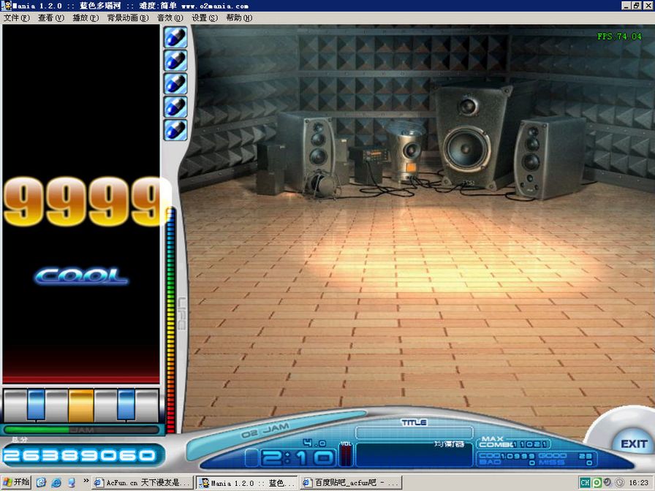Click the red VOL volume meter
This screenshot has height=491, width=655.
tap(346, 455)
